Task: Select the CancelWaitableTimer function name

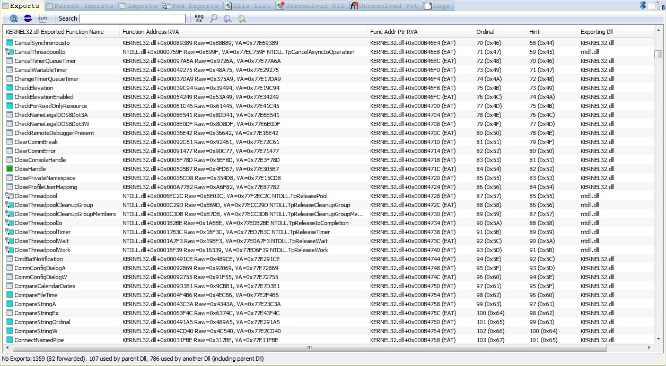Action: coord(41,70)
